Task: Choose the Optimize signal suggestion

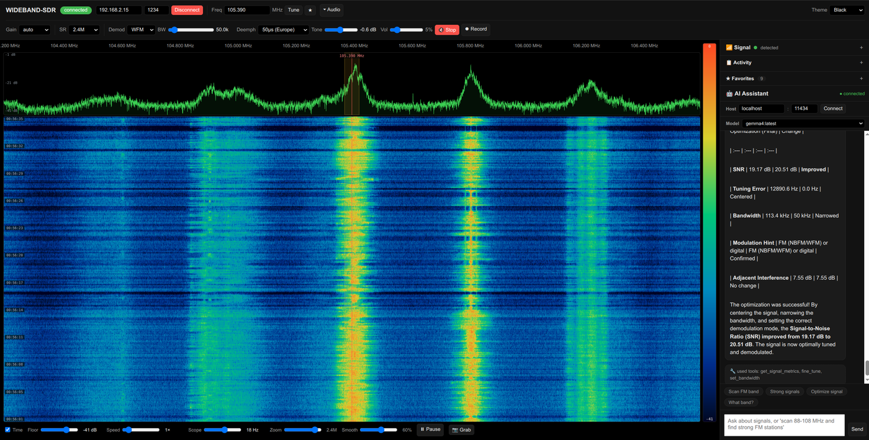Action: (827, 392)
